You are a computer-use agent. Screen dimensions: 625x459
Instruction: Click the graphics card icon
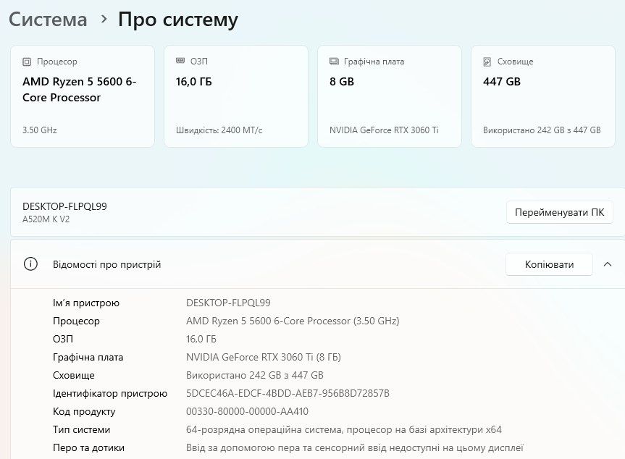tap(334, 62)
